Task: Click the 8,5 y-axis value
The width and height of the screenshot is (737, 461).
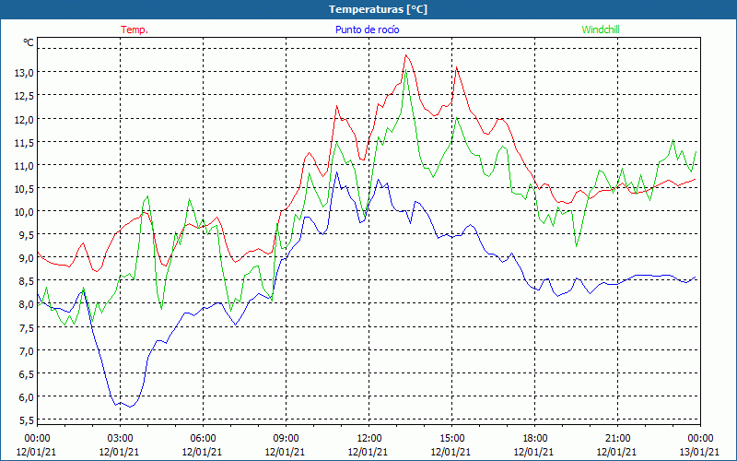Action: [x=26, y=281]
